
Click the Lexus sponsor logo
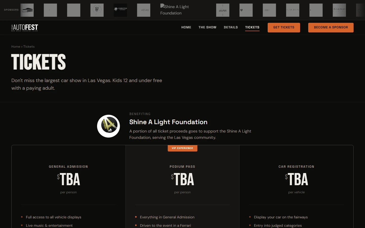(339, 10)
